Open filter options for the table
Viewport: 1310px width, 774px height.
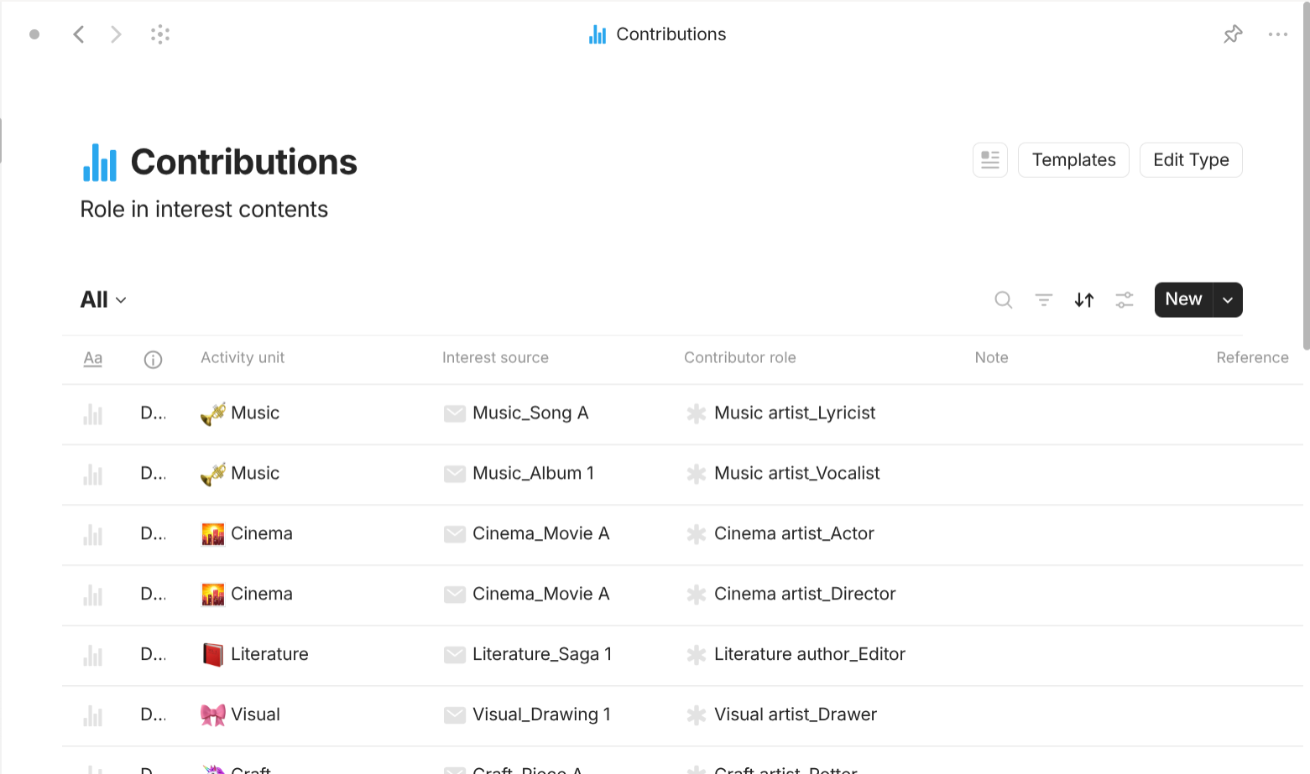pos(1043,299)
